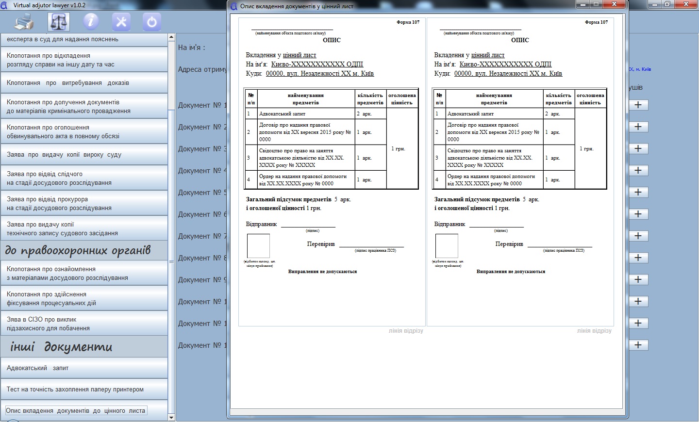Click the plus button for Документ № 7
Viewport: 699px width, 422px height.
(638, 236)
